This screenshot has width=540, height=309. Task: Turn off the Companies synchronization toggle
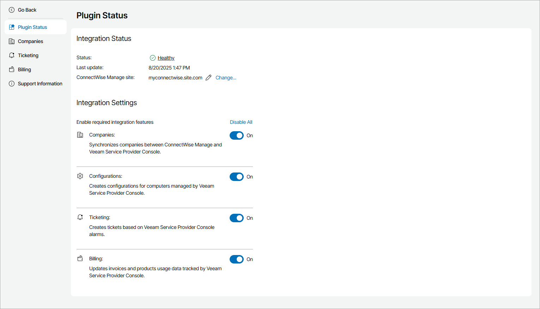point(236,135)
